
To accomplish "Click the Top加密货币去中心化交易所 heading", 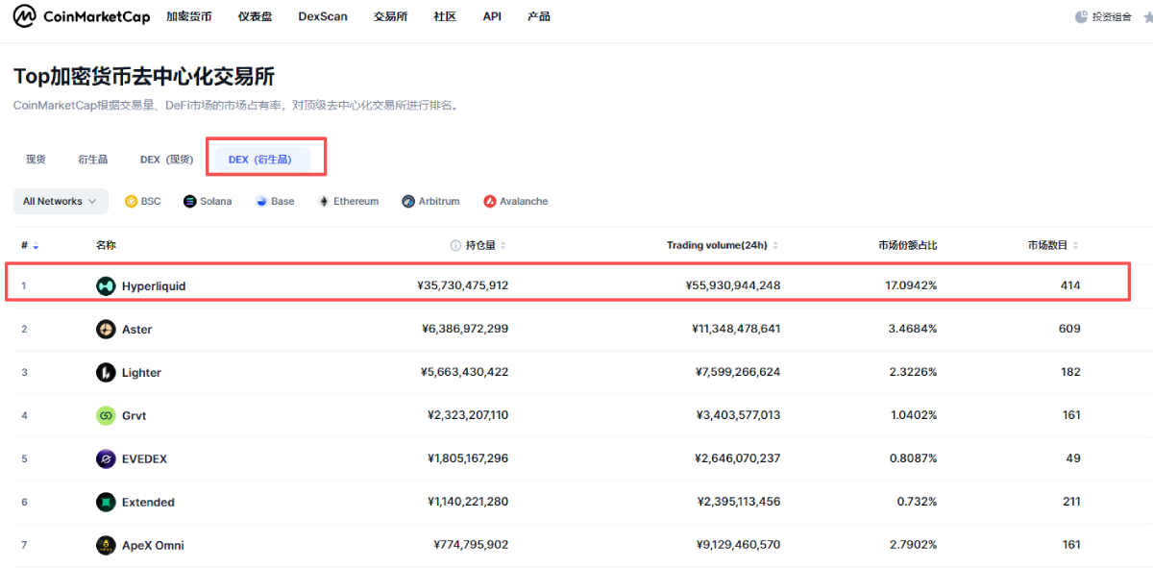I will tap(144, 77).
